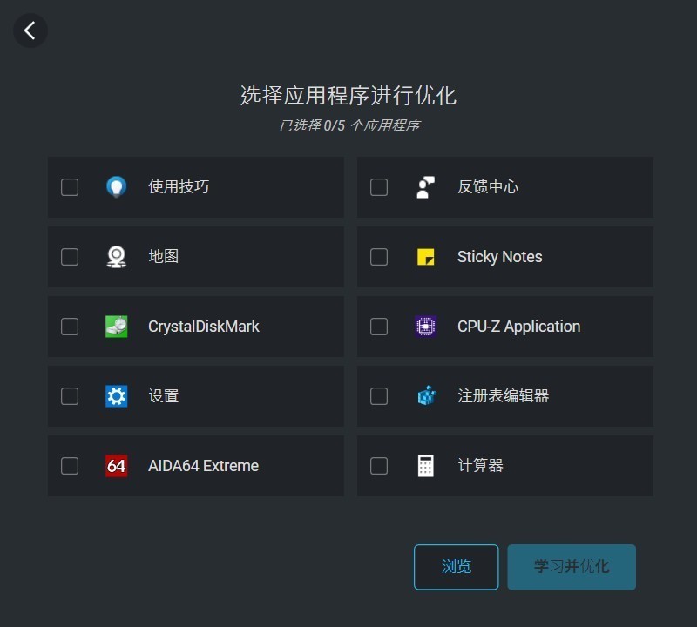Select Sticky Notes for optimization

(379, 256)
